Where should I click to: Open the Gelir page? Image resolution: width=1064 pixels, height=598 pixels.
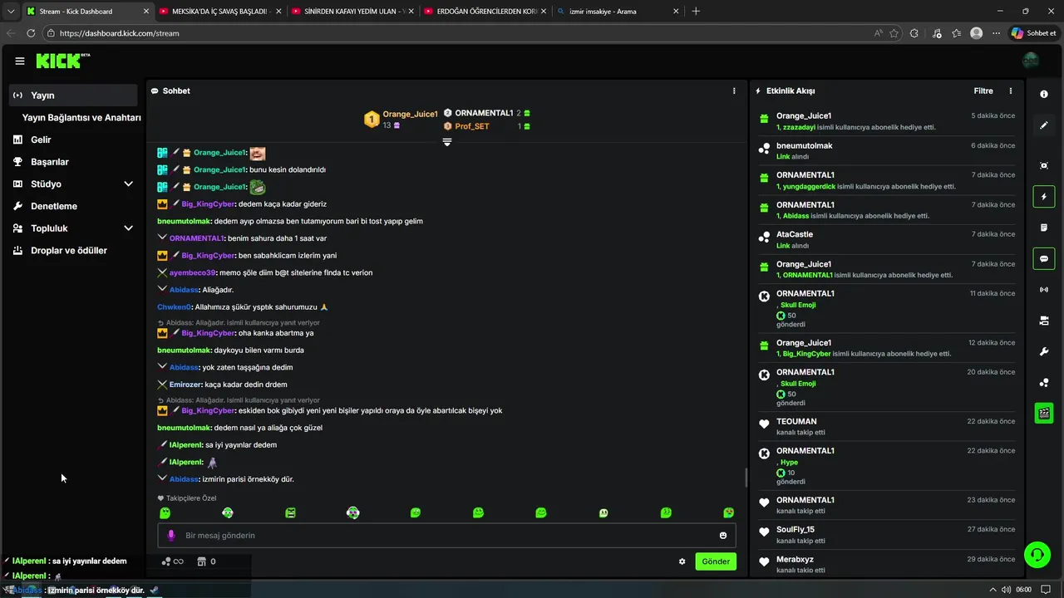pos(41,140)
